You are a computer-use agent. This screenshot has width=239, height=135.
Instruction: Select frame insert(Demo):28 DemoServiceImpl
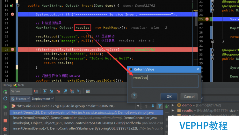point(86,112)
